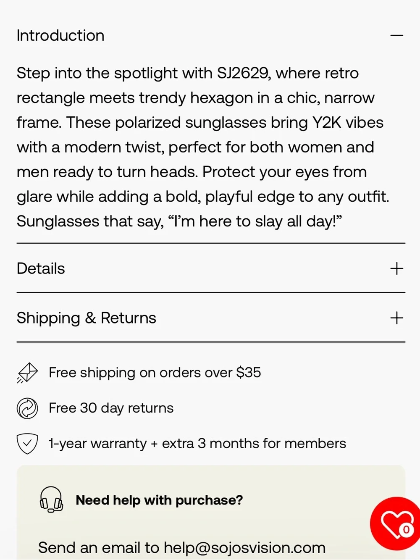The image size is (420, 560).
Task: Click the free shipping envelope icon
Action: click(x=27, y=373)
